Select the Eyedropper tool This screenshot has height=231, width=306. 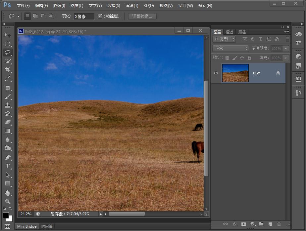(x=8, y=78)
